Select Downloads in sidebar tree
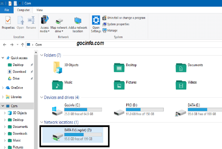The width and height of the screenshot is (222, 149). (x=17, y=133)
